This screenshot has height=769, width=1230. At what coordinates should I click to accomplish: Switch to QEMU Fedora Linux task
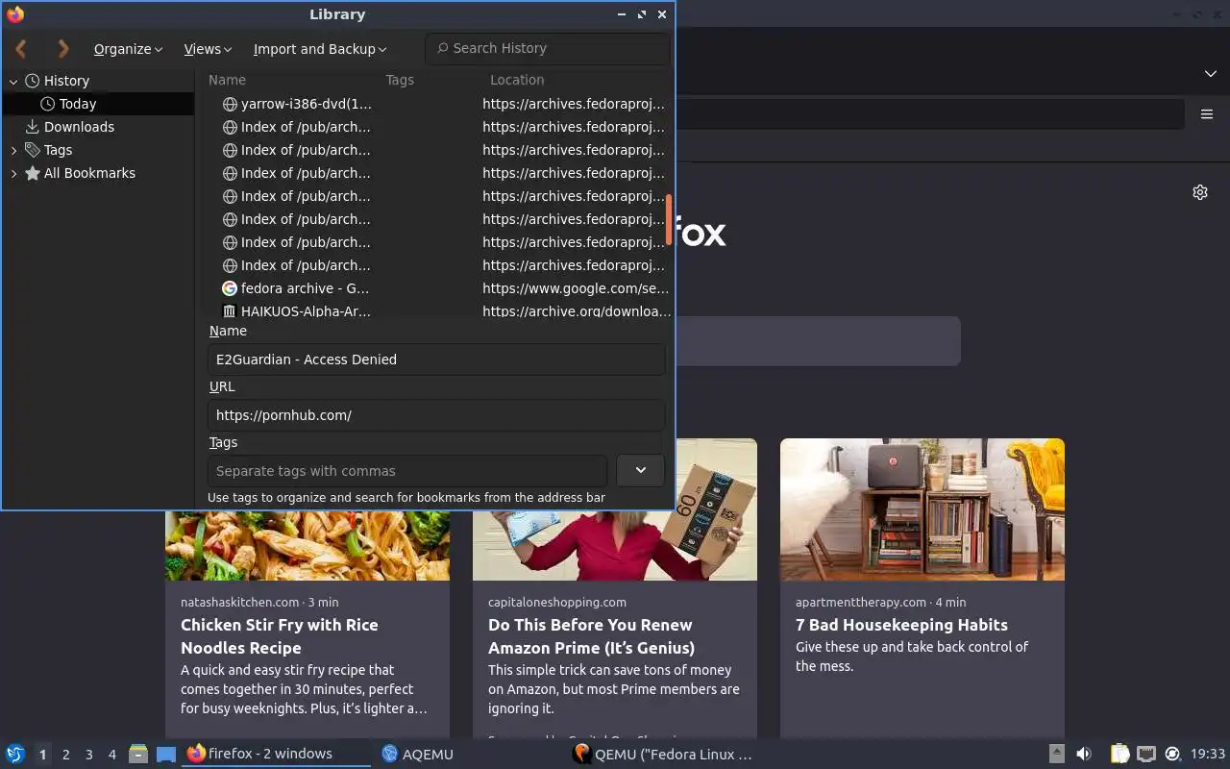pos(663,754)
